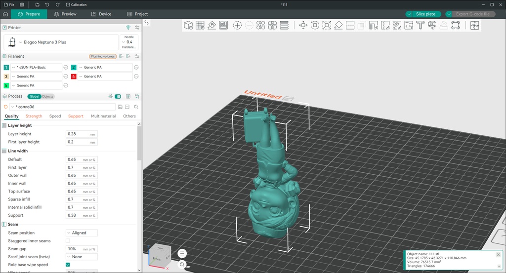Switch process scope to Objects
506x273 pixels.
pos(47,96)
